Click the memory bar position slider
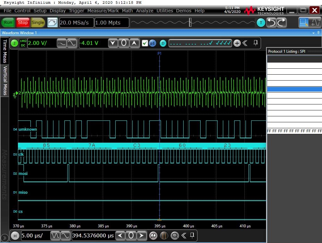 pyautogui.click(x=190, y=23)
